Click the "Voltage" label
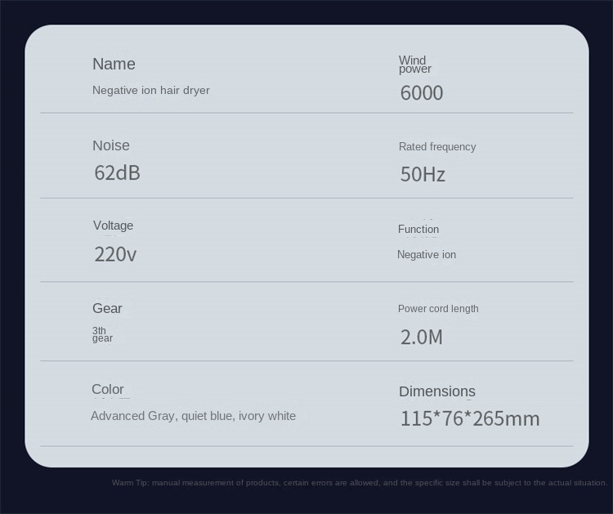613x514 pixels. coord(113,226)
